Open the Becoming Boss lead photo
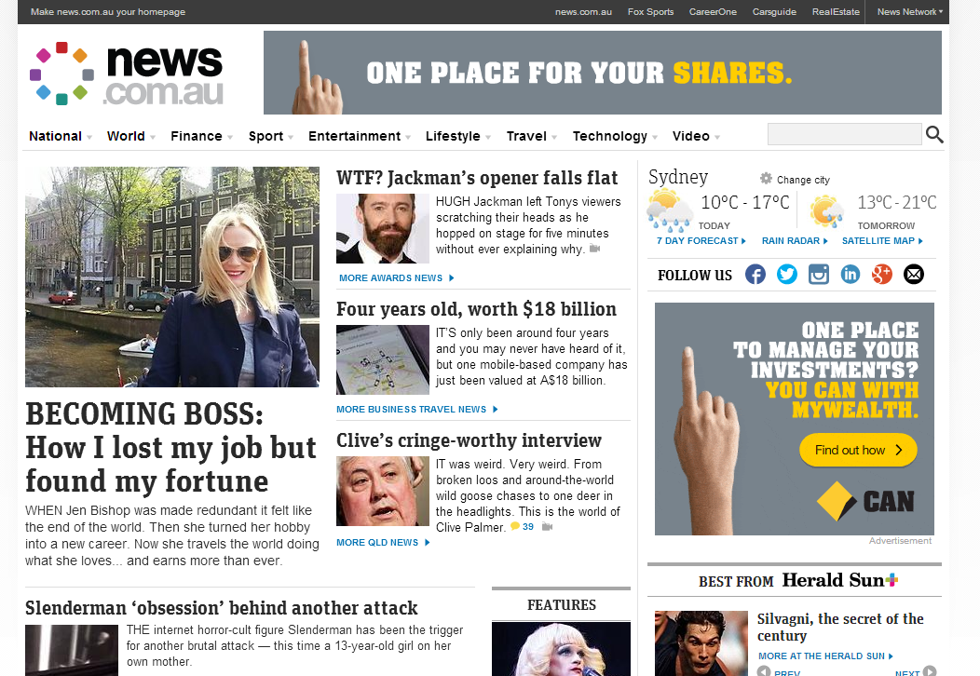The height and width of the screenshot is (676, 980). (172, 277)
